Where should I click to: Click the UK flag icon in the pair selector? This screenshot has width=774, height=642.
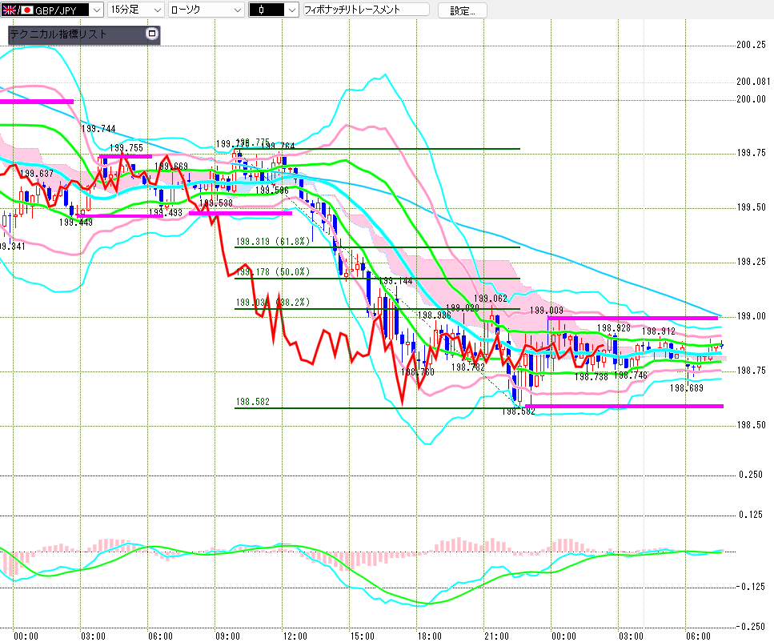point(11,10)
